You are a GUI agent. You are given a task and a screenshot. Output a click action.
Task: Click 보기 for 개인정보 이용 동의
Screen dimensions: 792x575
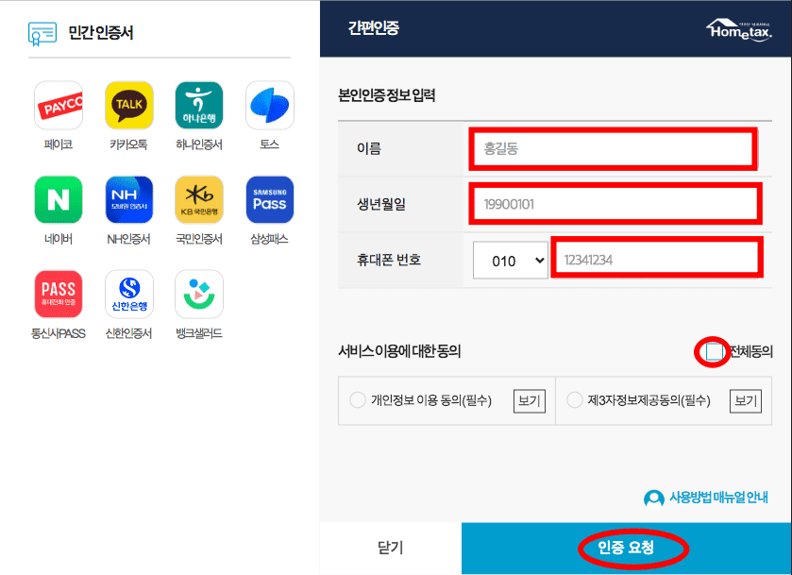[530, 401]
